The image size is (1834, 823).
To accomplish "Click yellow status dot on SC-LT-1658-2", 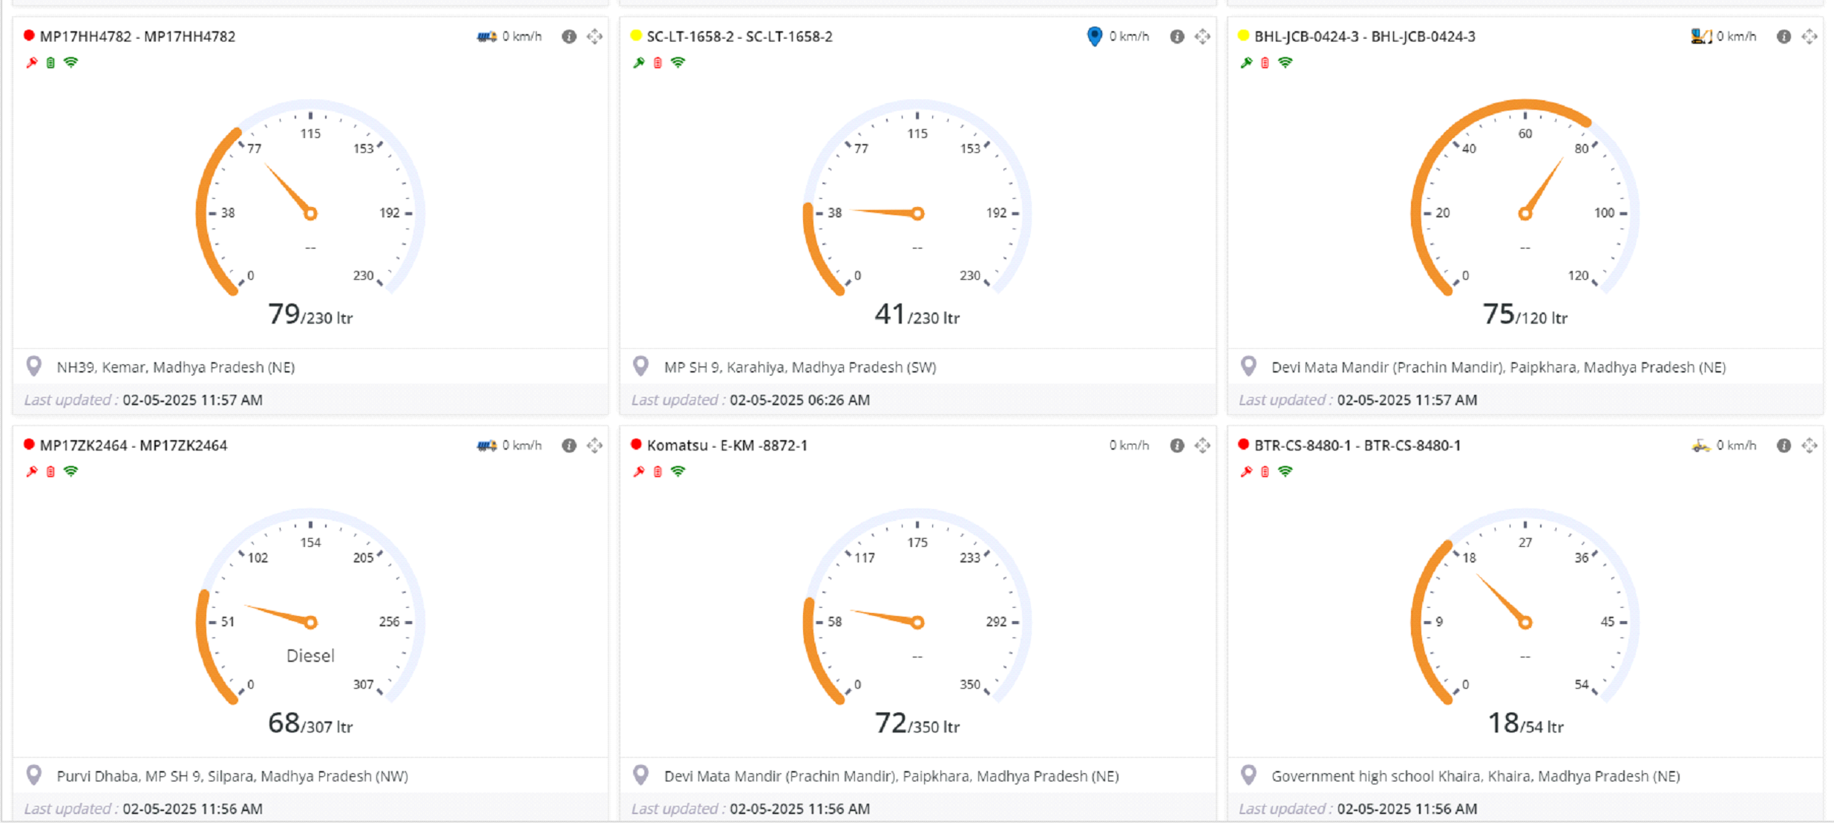I will point(636,36).
